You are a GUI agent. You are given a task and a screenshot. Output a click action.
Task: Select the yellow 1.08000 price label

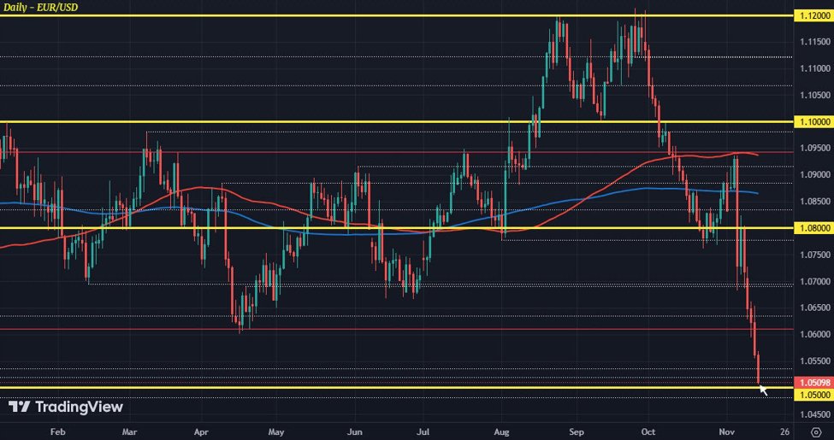click(813, 228)
